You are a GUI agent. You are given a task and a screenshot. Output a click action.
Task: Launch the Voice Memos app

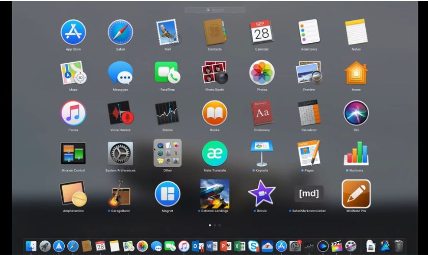coord(120,113)
